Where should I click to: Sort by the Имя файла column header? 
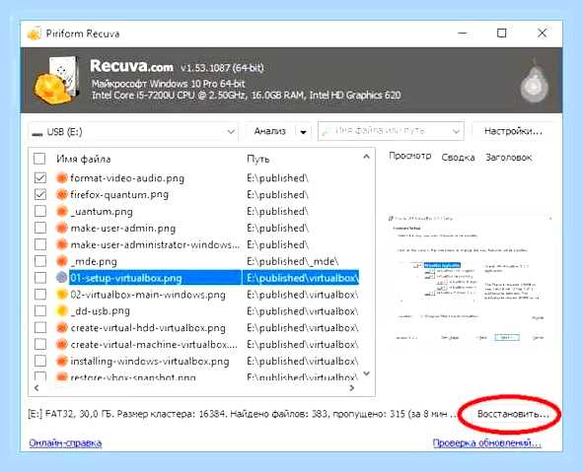84,160
